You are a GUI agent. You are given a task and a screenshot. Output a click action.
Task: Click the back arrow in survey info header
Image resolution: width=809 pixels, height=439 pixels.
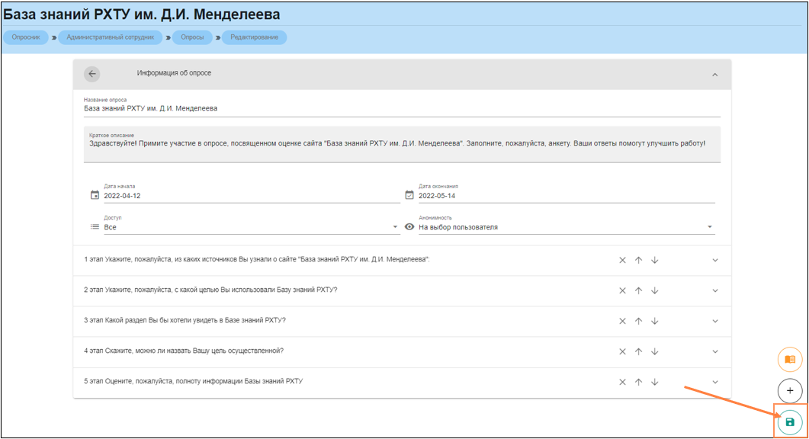click(91, 74)
